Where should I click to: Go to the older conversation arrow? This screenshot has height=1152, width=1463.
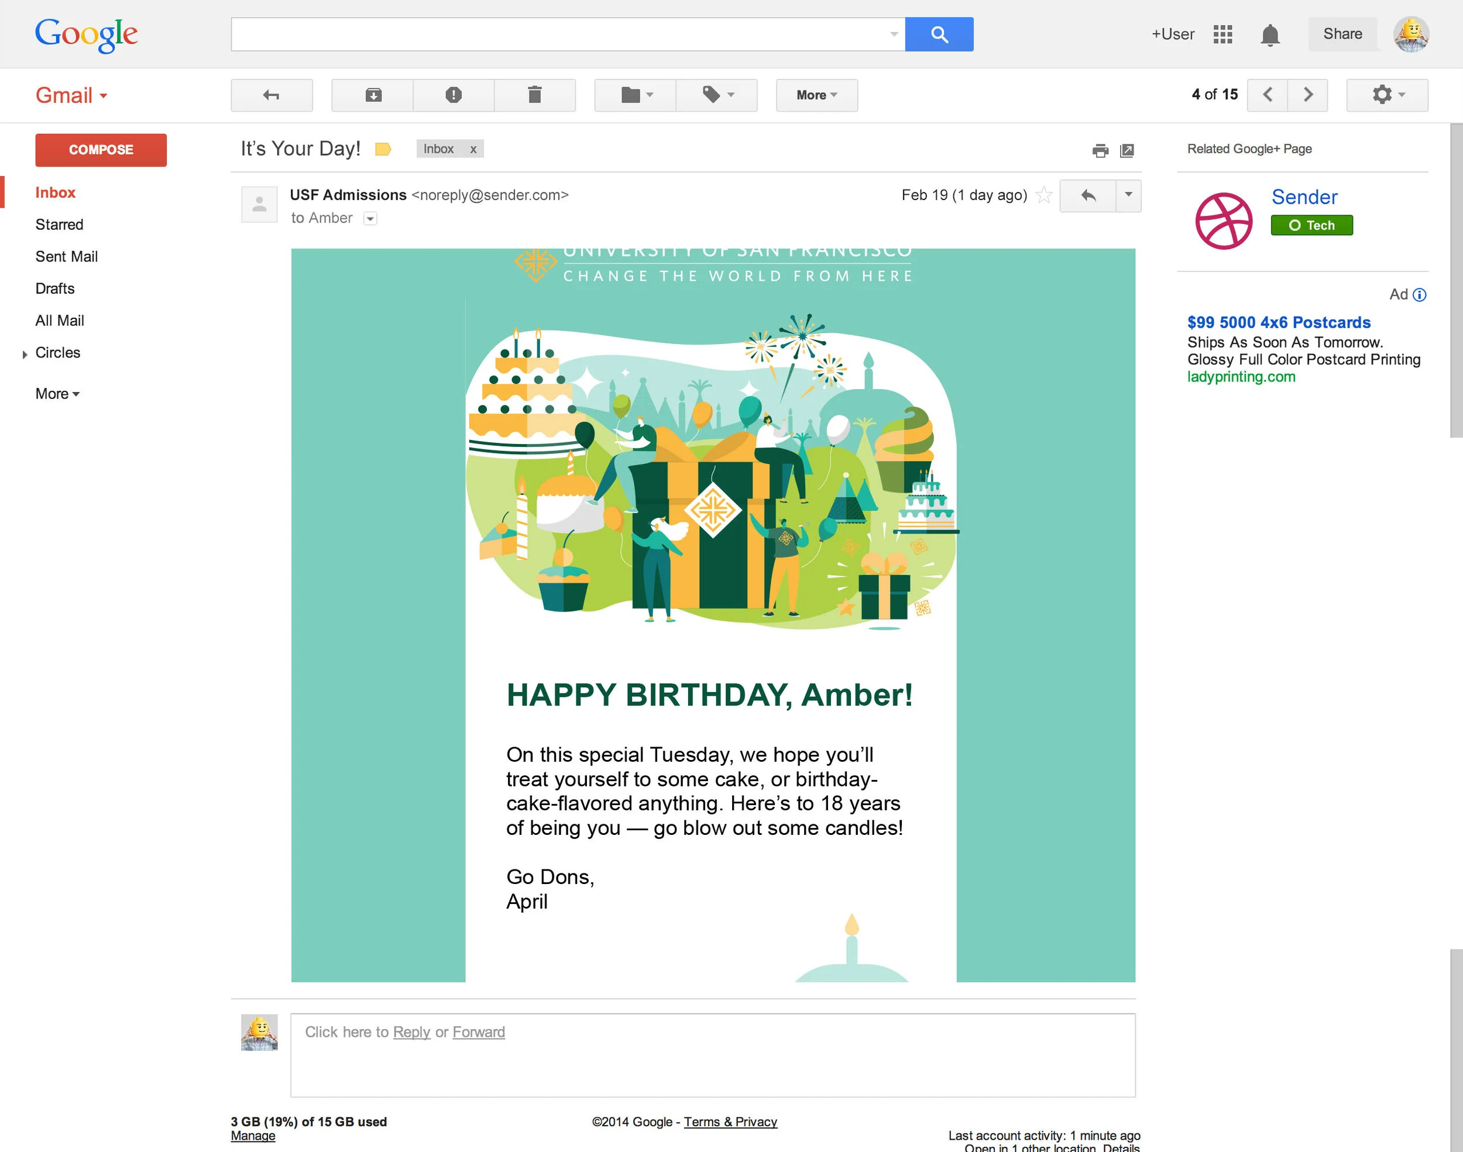point(1308,95)
